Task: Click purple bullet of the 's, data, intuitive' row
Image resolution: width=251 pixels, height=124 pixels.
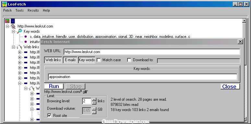Action: [26, 37]
